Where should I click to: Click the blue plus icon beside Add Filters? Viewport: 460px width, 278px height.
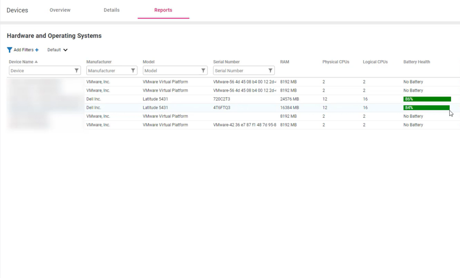click(37, 50)
